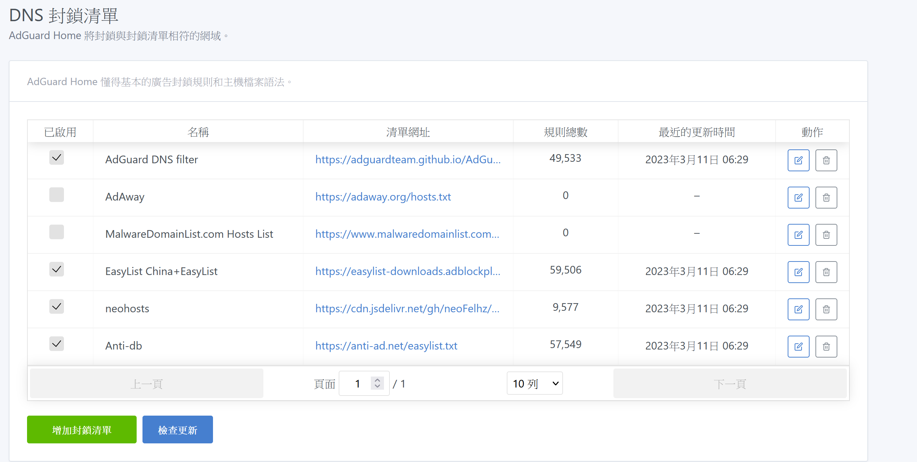Delete the AdGuard DNS filter list
Image resolution: width=917 pixels, height=462 pixels.
[x=826, y=160]
